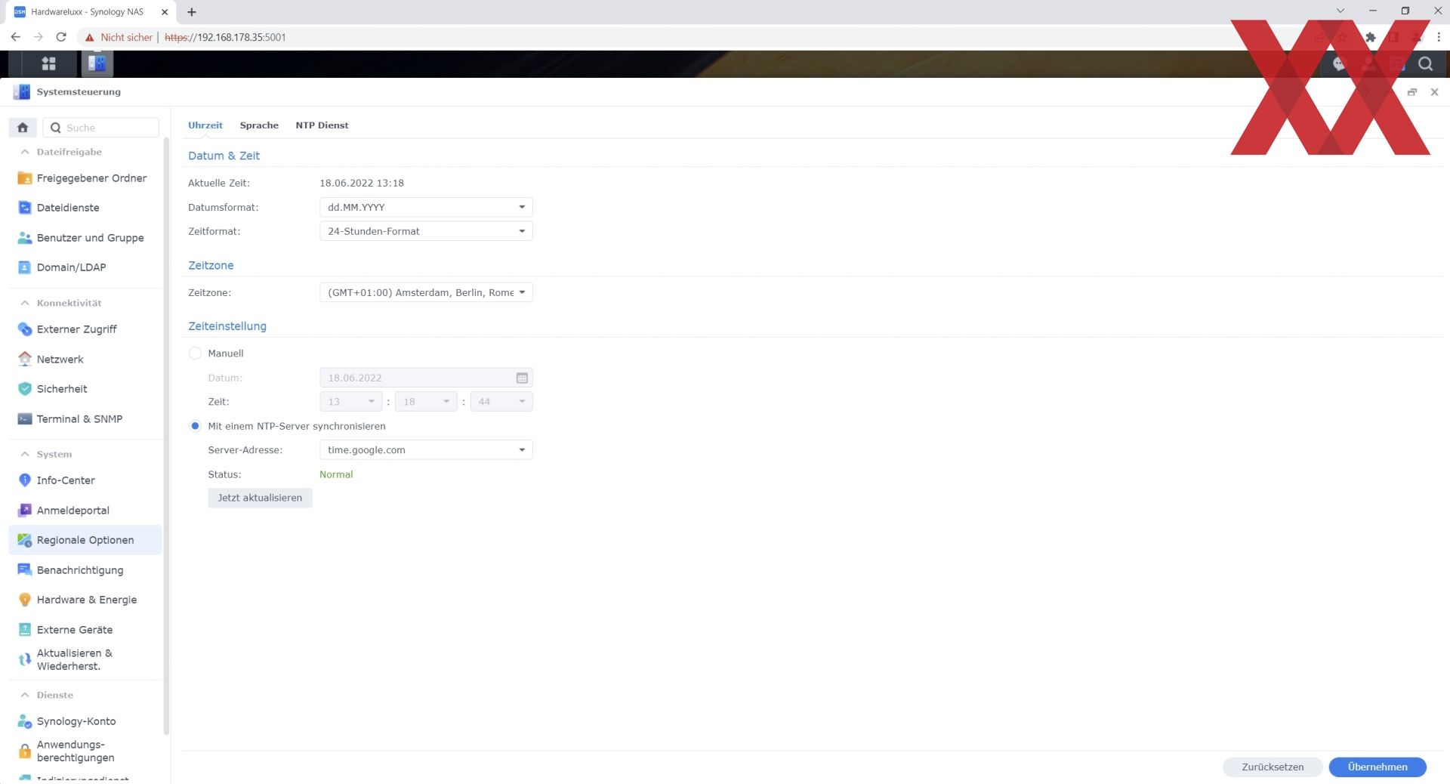Click the browser address bar URL

click(225, 37)
